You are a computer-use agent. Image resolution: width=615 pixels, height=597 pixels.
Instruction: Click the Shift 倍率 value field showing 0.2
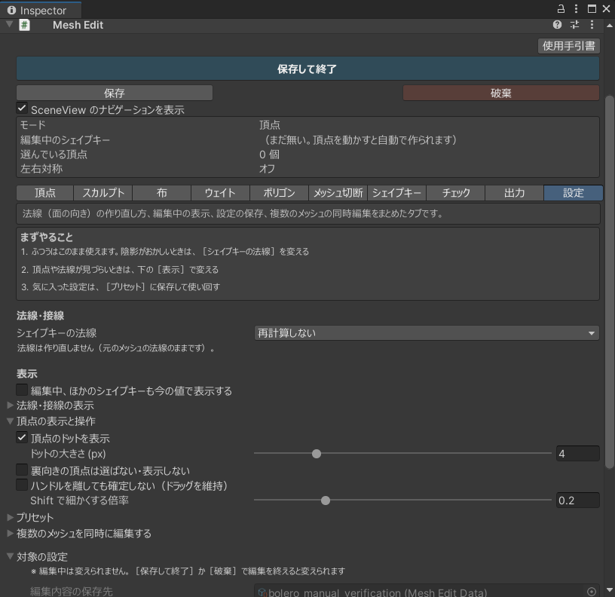tap(578, 500)
